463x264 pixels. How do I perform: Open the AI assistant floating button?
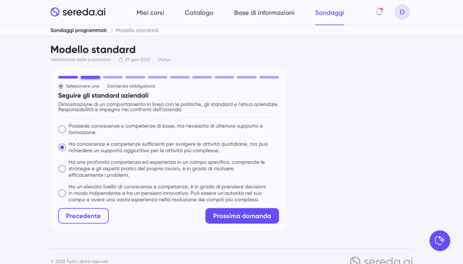tap(439, 240)
